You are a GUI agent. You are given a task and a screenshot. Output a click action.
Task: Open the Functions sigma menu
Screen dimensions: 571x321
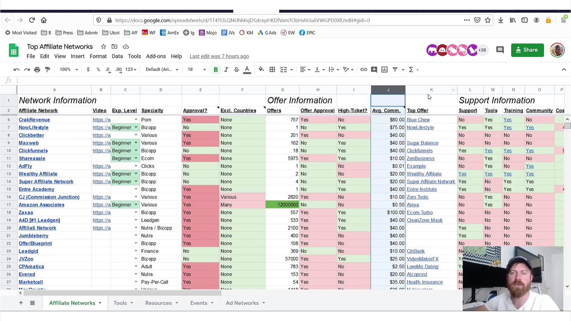point(411,70)
